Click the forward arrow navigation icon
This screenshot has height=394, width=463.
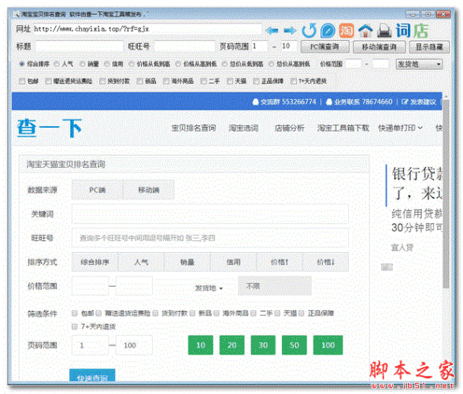click(290, 30)
